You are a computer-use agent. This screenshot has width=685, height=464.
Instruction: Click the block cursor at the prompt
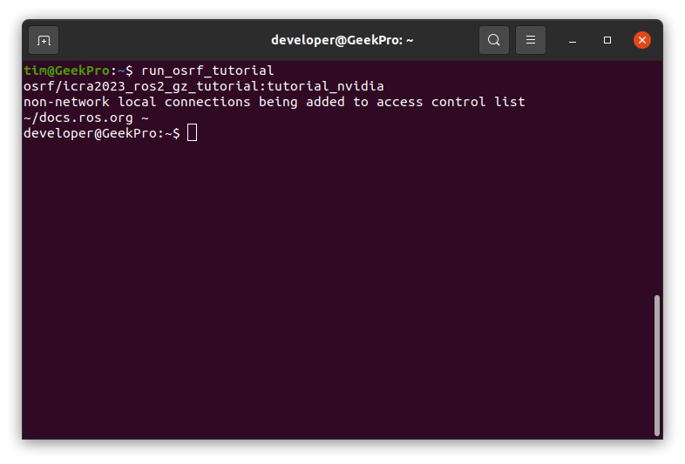[x=193, y=133]
